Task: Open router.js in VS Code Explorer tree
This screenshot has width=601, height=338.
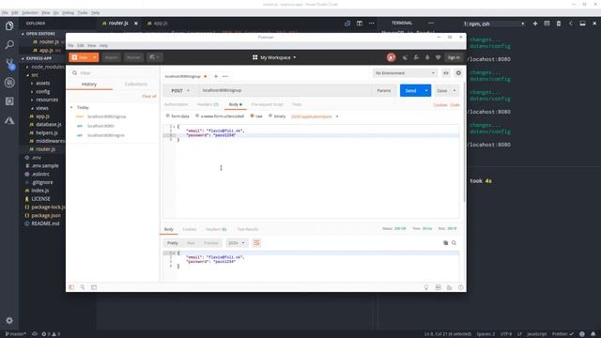Action: click(x=45, y=149)
